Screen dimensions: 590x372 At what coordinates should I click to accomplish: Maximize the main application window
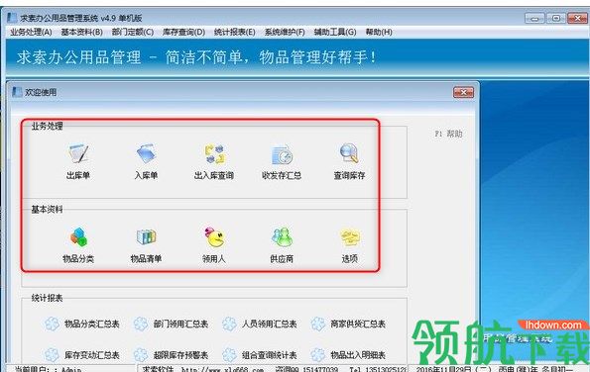click(x=555, y=18)
